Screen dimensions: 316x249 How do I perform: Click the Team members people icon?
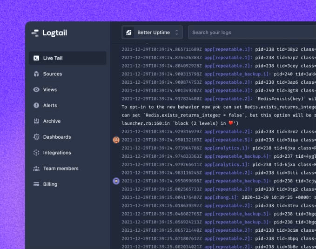(x=36, y=168)
